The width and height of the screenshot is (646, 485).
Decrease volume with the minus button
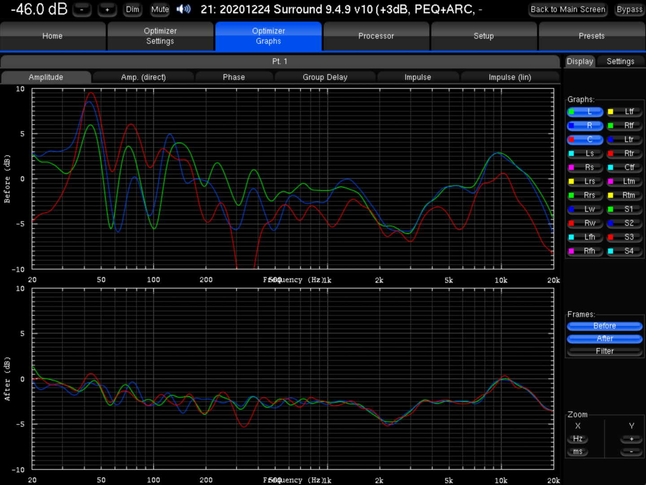(82, 9)
